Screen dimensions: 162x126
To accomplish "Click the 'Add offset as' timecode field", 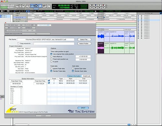I will pyautogui.click(x=83, y=56).
